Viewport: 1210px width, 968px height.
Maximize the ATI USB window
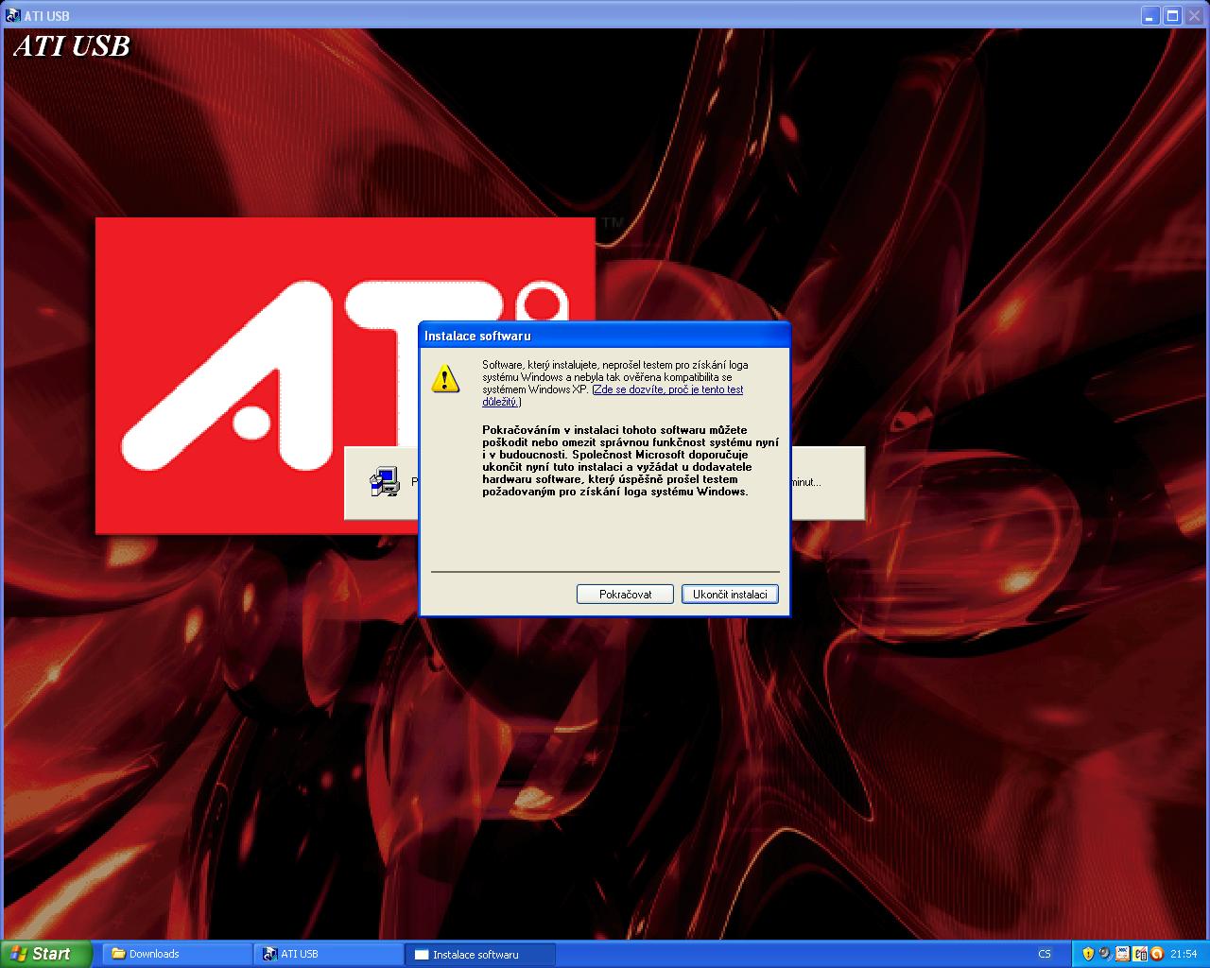click(x=1172, y=15)
